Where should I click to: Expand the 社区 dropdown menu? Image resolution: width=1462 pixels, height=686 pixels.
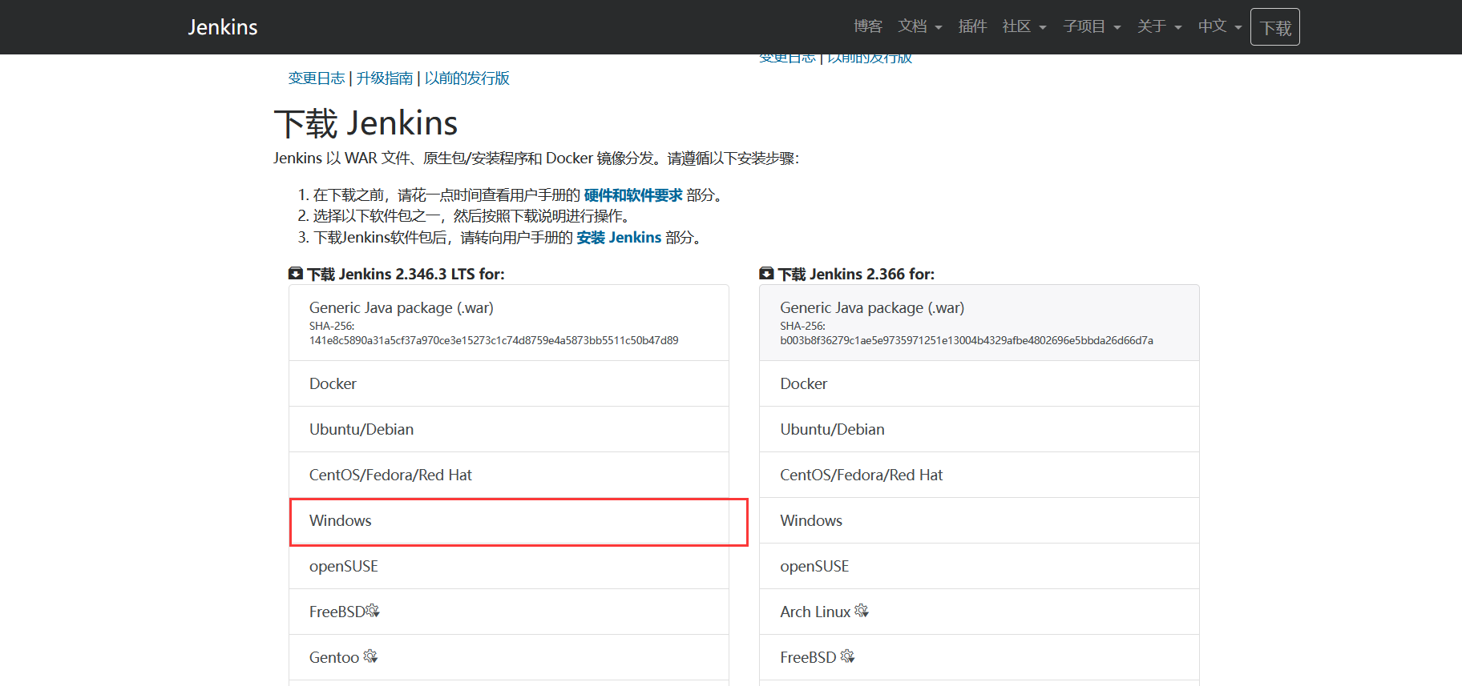1024,26
